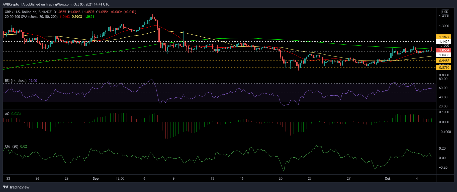Click the current price 1.0554 label
Screen dimensions: 457x192
444,50
